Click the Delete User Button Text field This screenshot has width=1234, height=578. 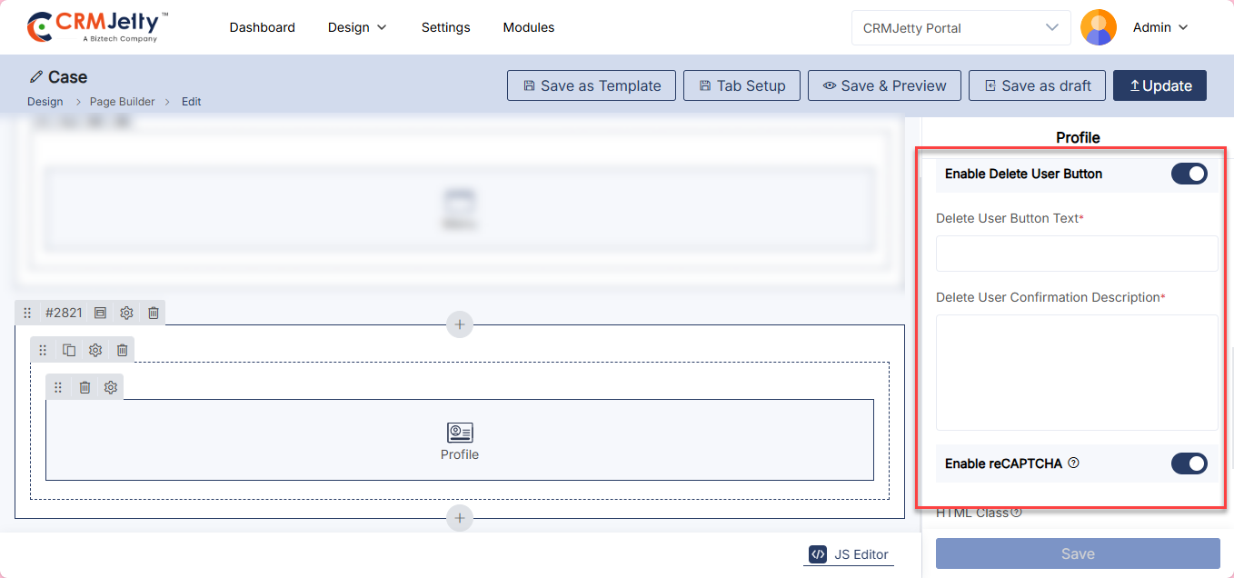[x=1077, y=254]
